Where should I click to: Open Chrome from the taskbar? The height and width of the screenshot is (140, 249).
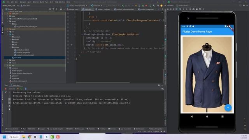(30, 137)
